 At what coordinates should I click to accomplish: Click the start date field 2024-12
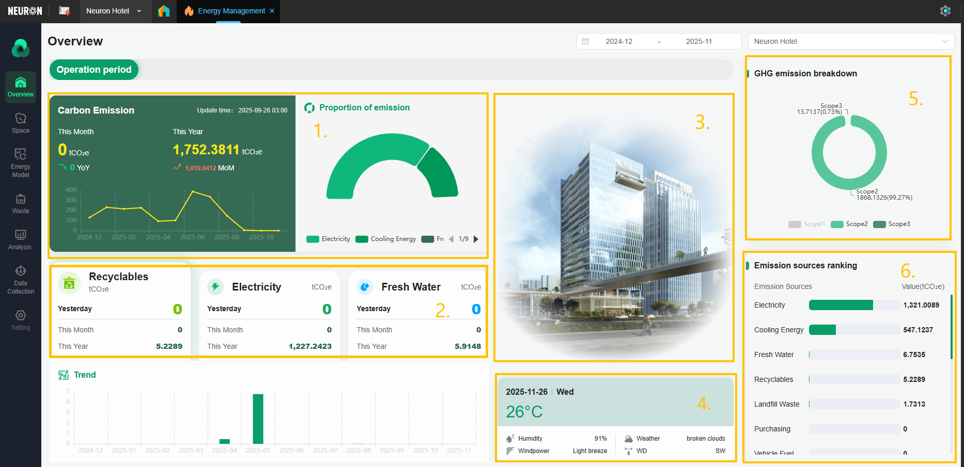click(619, 41)
